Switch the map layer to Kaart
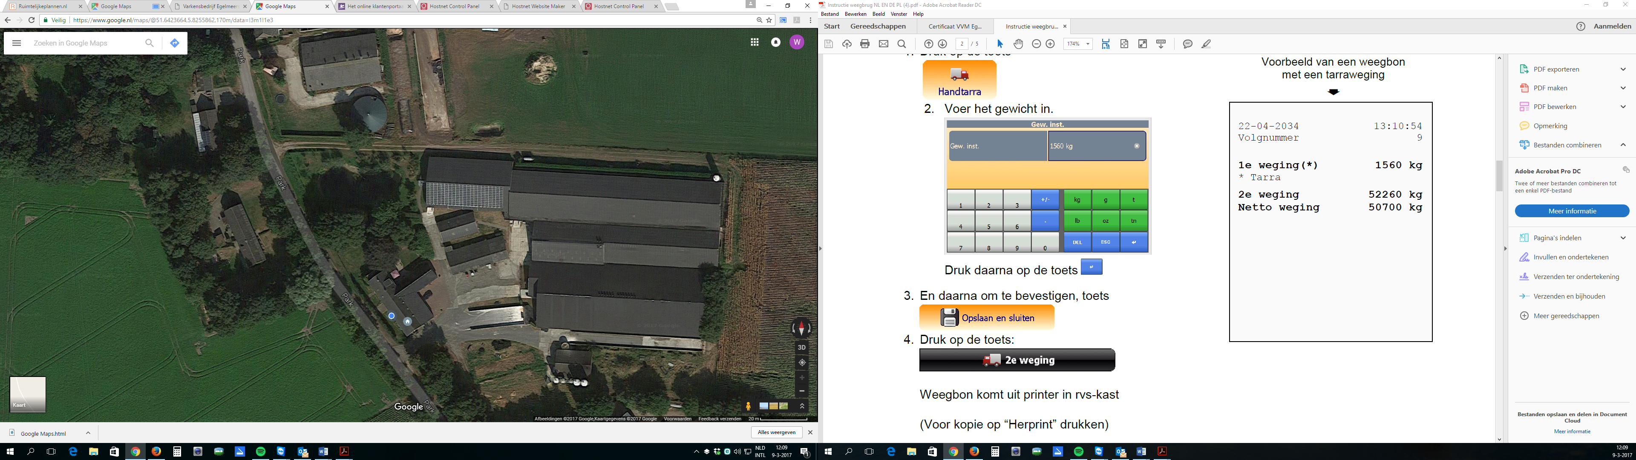The width and height of the screenshot is (1636, 460). [x=28, y=394]
